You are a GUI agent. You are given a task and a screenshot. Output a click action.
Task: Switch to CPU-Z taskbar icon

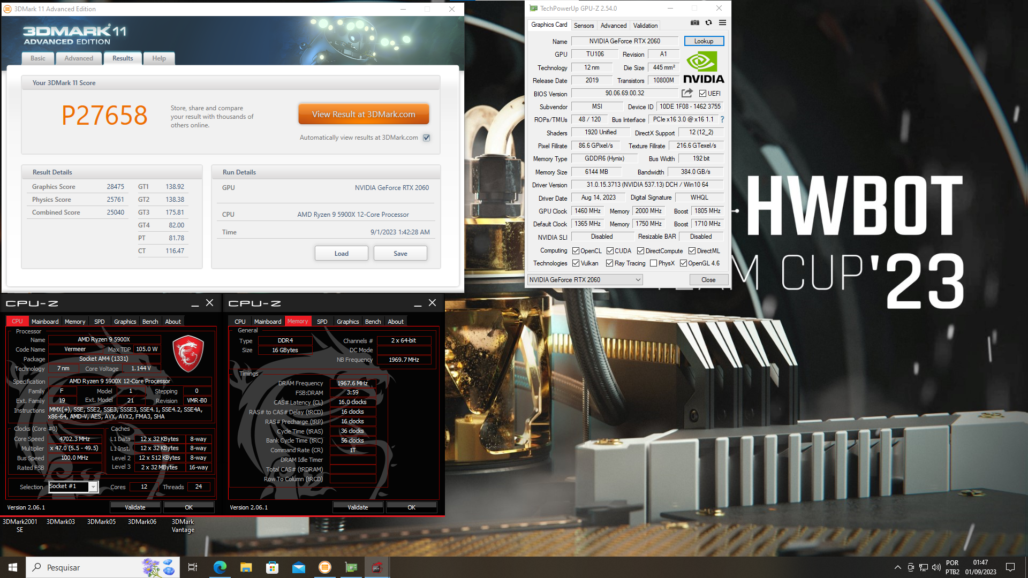(x=377, y=567)
